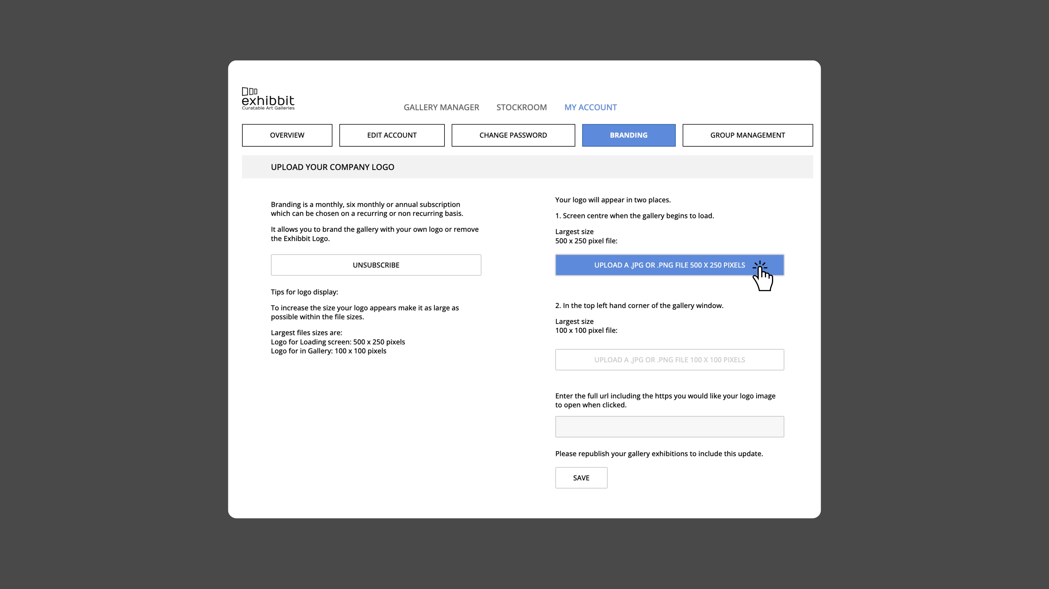Open the Gallery Manager menu

(x=441, y=107)
